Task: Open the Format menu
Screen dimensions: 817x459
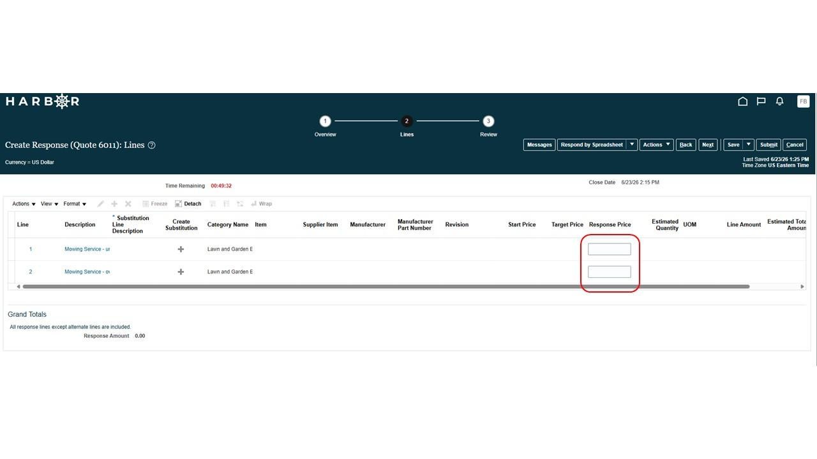Action: pyautogui.click(x=75, y=204)
